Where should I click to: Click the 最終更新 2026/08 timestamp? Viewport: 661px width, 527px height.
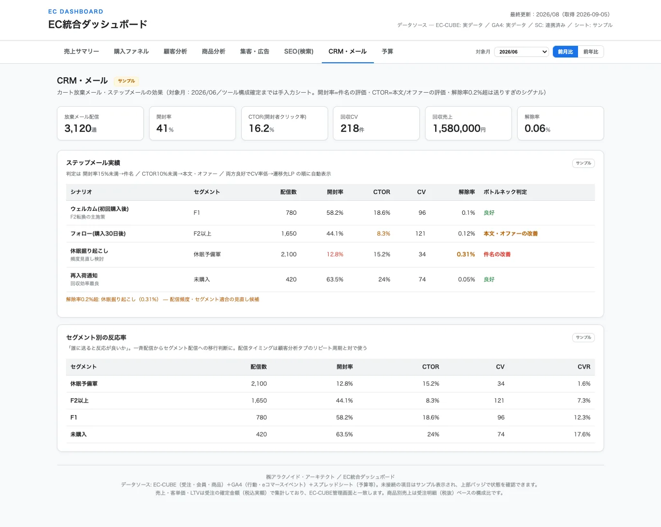561,14
